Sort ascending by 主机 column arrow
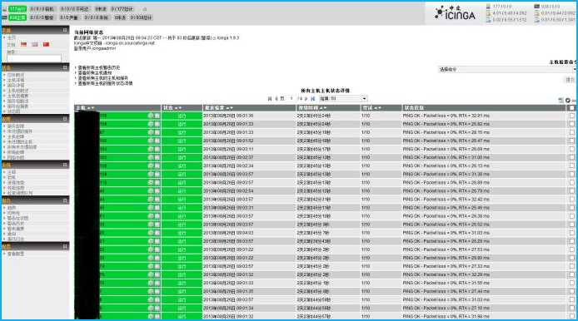 click(x=88, y=108)
